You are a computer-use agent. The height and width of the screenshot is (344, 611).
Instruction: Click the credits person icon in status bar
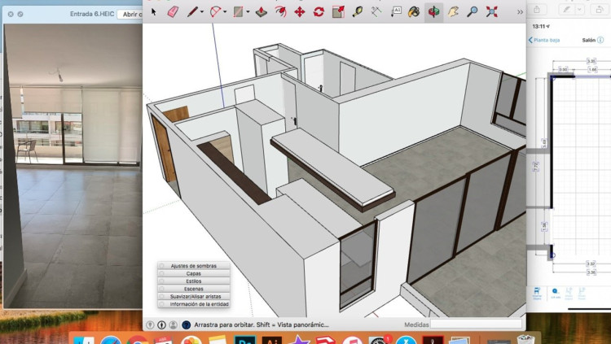(x=162, y=324)
